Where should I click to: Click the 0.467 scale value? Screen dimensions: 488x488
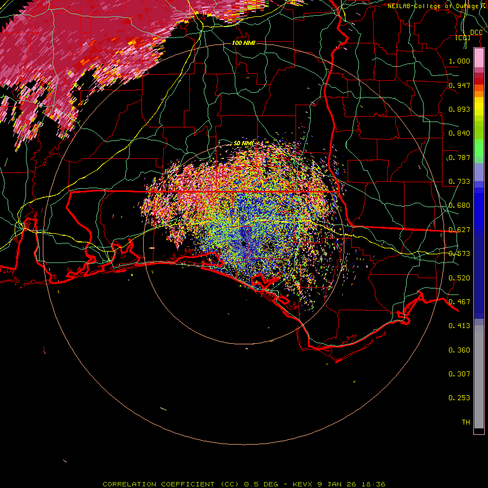(x=459, y=302)
